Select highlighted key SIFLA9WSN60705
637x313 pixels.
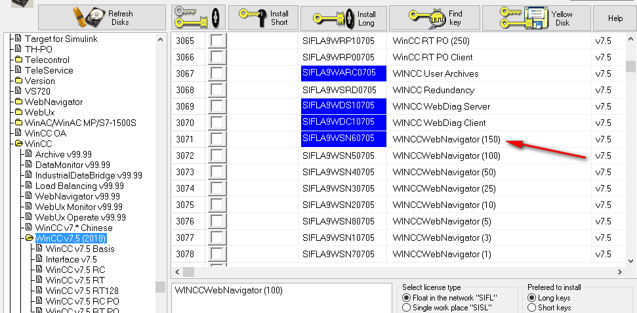[344, 139]
